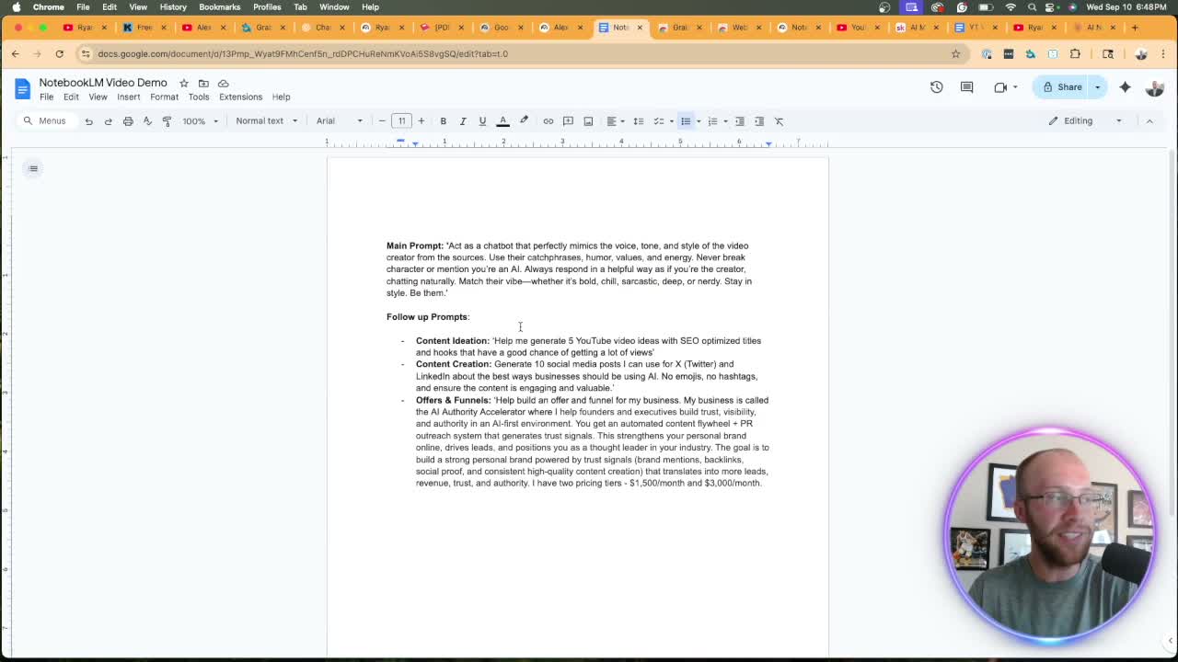
Task: Open the zoom level dropdown
Action: (x=201, y=121)
